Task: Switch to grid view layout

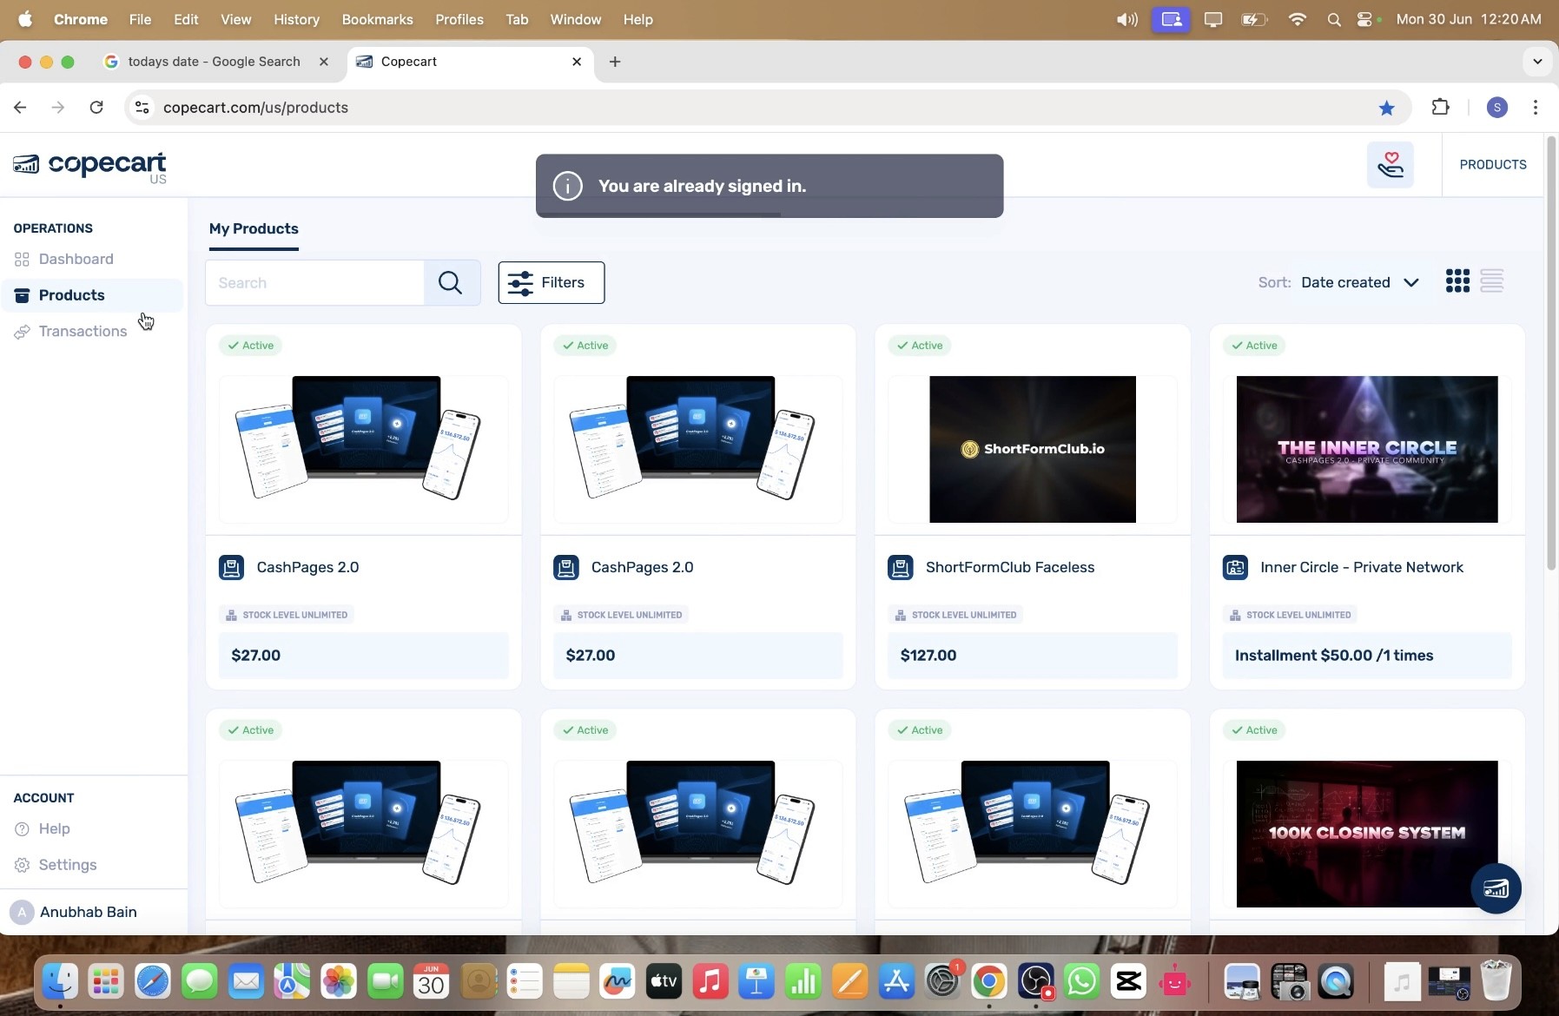Action: point(1457,281)
